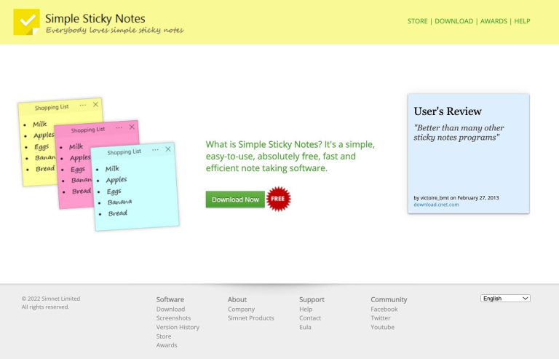The image size is (559, 359).
Task: Open the Simnet Products footer link
Action: 251,318
